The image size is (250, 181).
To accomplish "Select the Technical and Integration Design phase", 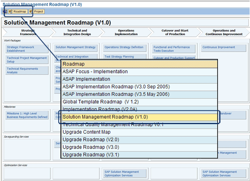I will click(77, 32).
